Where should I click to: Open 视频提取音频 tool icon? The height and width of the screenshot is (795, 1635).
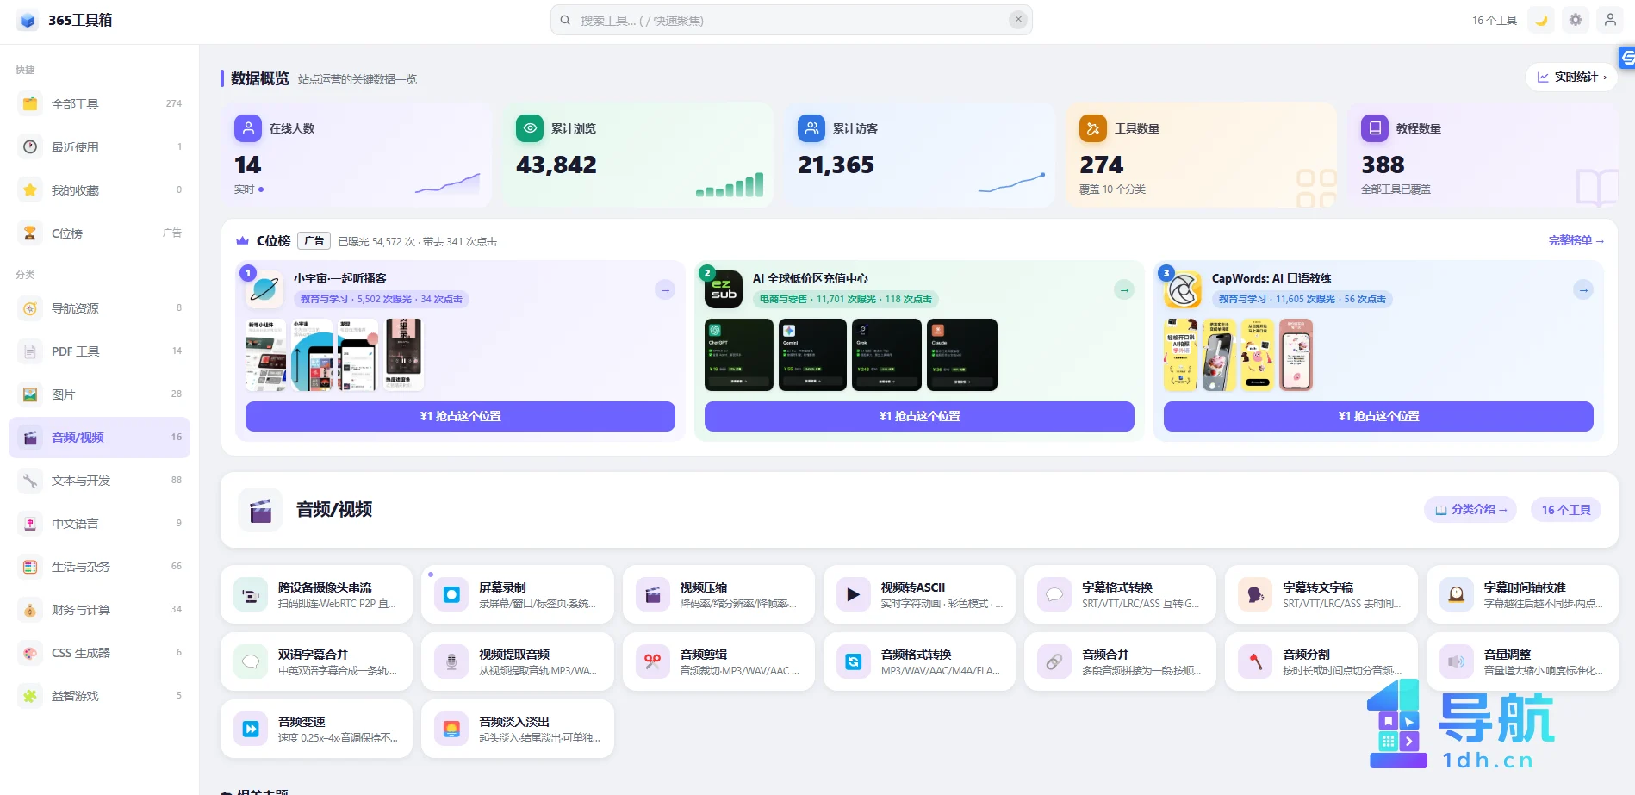(x=451, y=661)
